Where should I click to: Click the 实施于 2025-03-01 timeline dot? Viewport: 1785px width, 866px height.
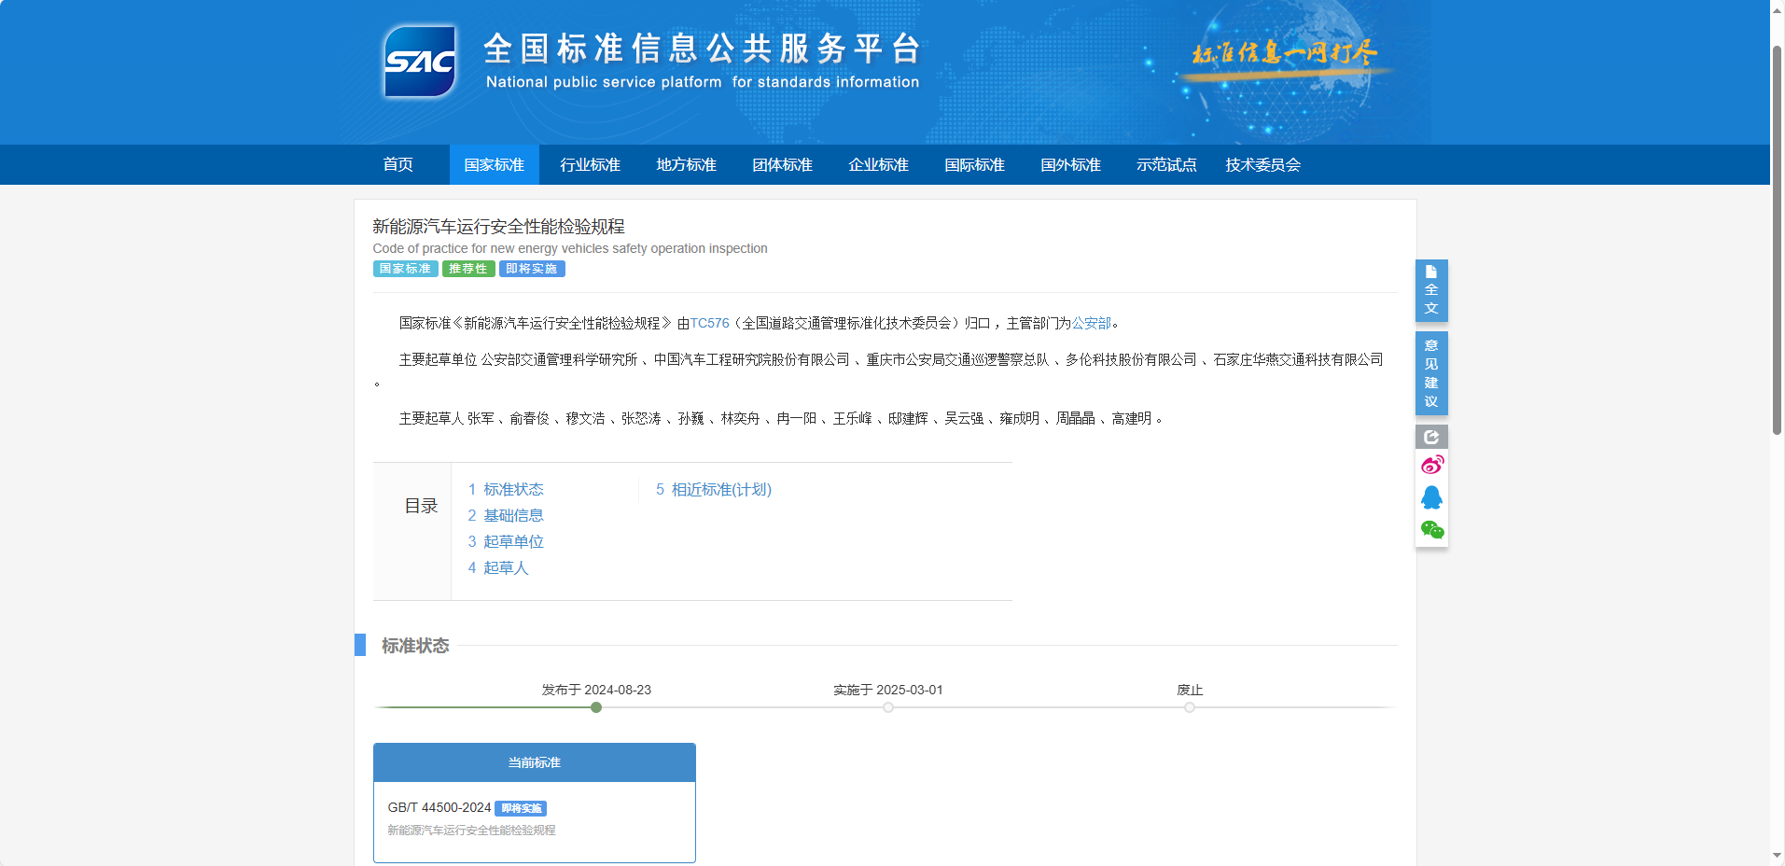tap(888, 707)
